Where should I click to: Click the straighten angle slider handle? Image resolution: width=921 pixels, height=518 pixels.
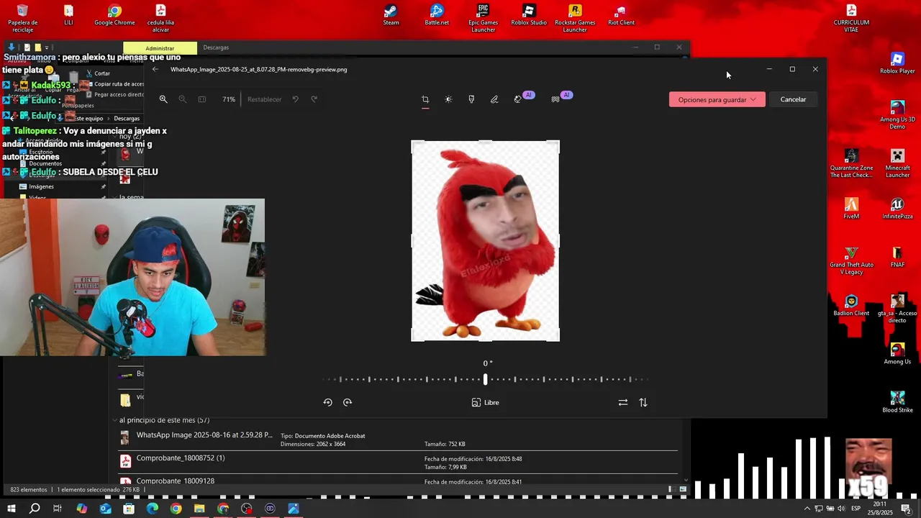tap(486, 379)
